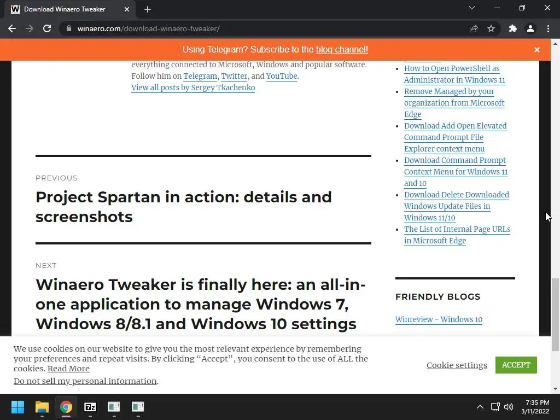The image size is (560, 420).
Task: Open Chrome's three-dot menu
Action: tap(548, 28)
